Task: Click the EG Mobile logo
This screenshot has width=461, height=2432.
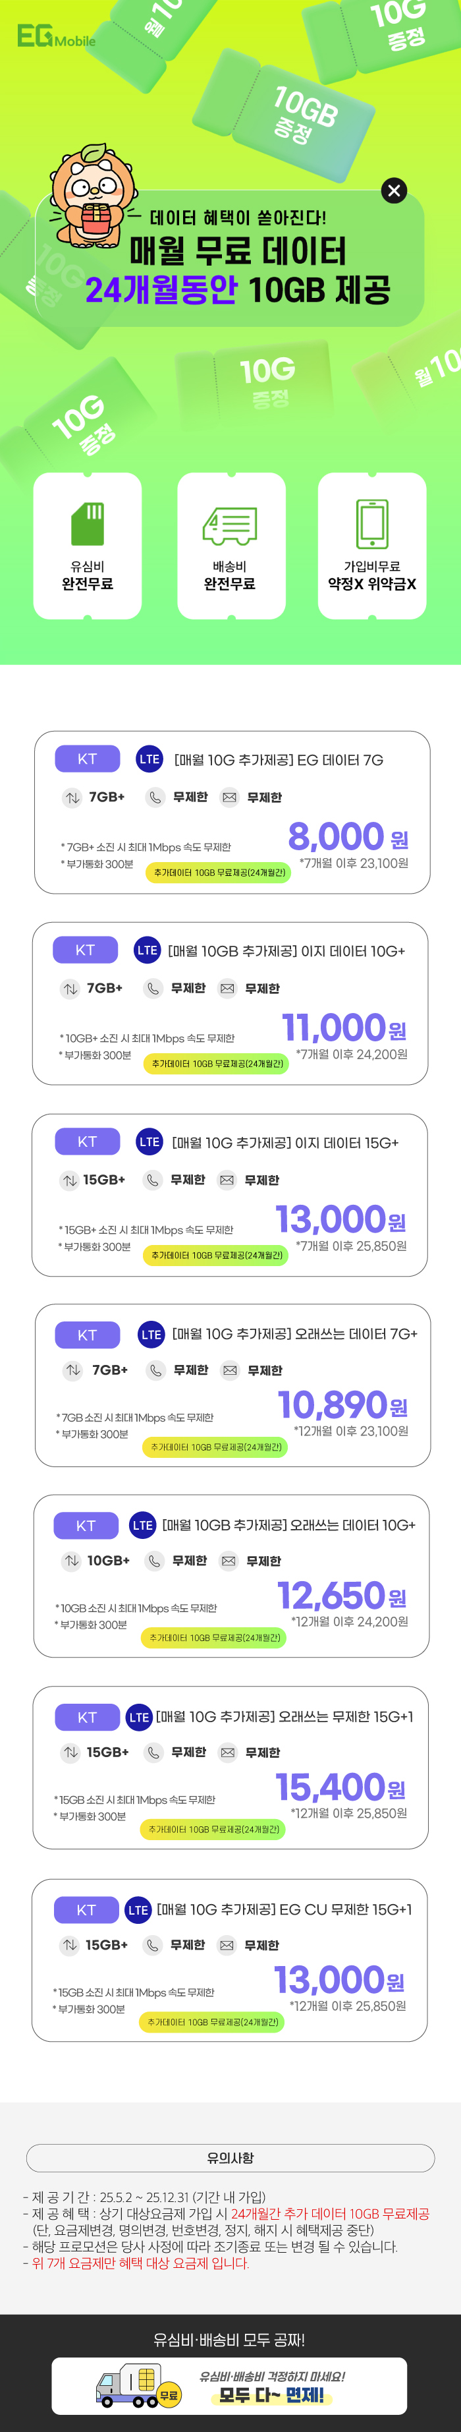Action: [x=57, y=37]
